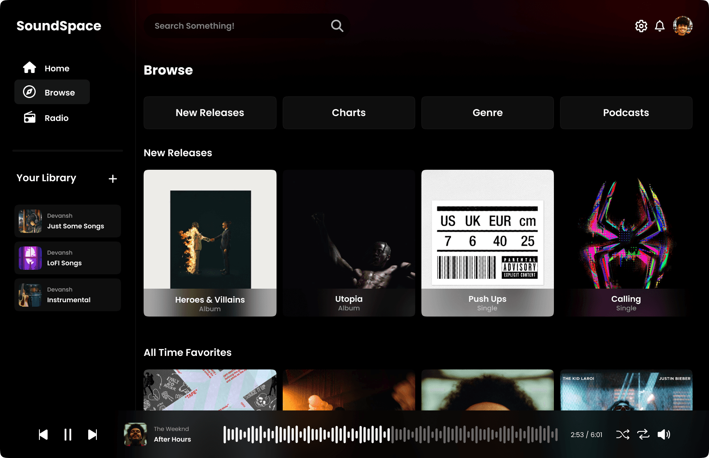Click the 2:53 / 6:01 time display
709x458 pixels.
coord(586,435)
